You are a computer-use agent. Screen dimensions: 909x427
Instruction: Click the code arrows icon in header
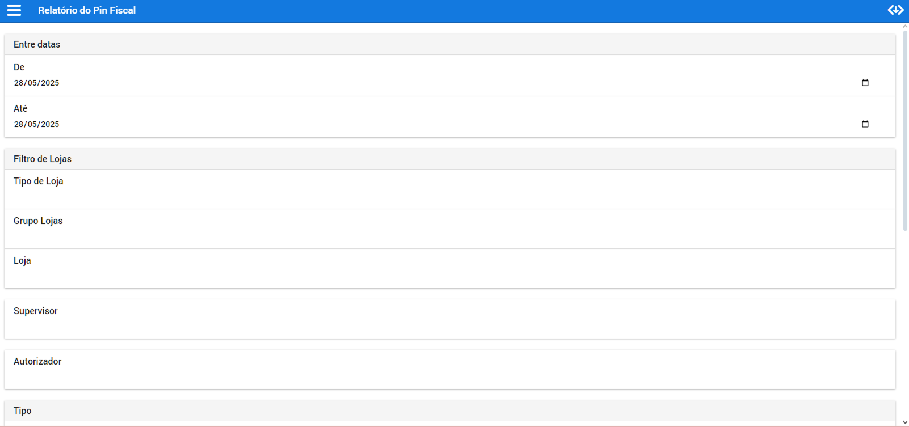coord(895,10)
